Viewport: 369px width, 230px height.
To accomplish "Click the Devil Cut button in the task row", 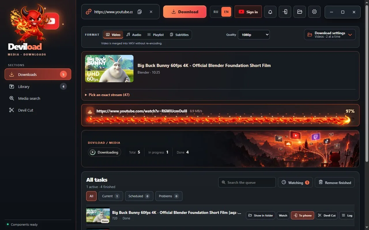I will 327,215.
